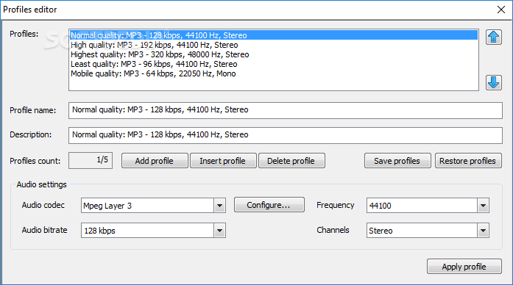Delete the selected profile
The width and height of the screenshot is (513, 285).
click(291, 161)
